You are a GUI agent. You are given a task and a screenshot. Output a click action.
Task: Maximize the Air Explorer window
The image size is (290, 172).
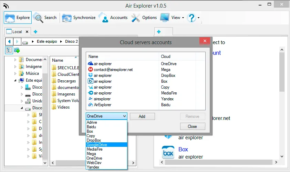(269, 4)
